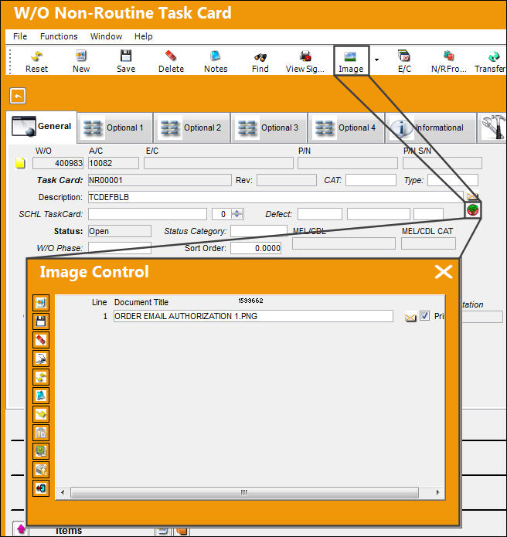Click the CAT input field
This screenshot has height=537, width=507.
(x=371, y=180)
